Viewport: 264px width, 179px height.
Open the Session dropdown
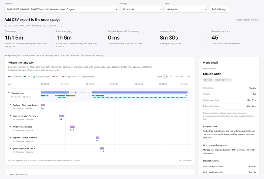(x=61, y=9)
